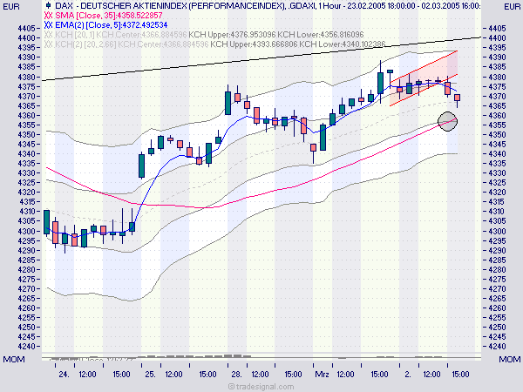Click 4300 on the left price axis

tap(27, 232)
